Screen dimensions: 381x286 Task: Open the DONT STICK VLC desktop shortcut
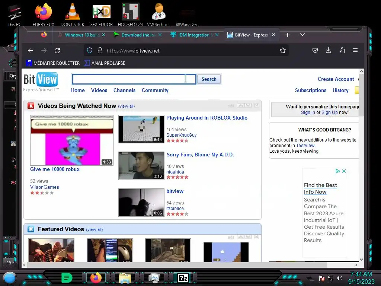tap(73, 15)
